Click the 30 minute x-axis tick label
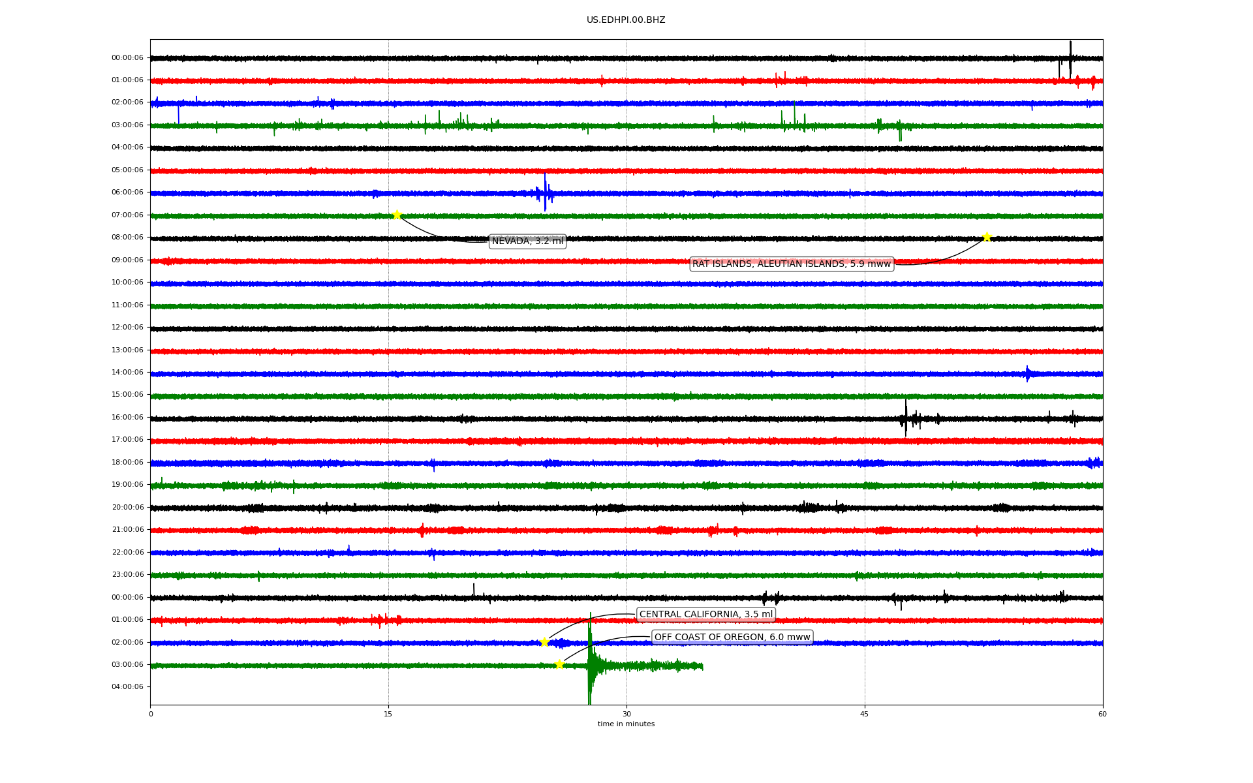The width and height of the screenshot is (1253, 783). pos(626,714)
